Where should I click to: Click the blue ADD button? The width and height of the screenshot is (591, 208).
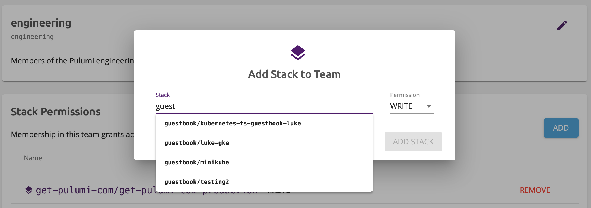pyautogui.click(x=561, y=128)
